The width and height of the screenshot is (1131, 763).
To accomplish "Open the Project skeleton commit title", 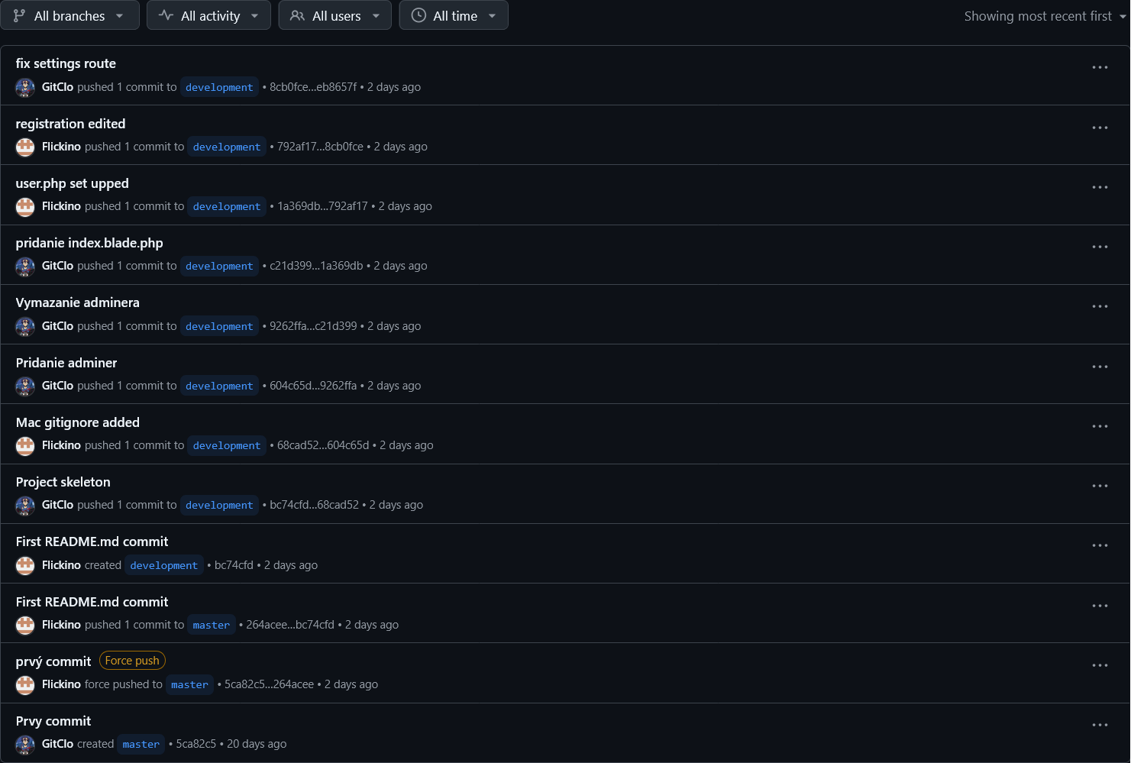I will [63, 482].
